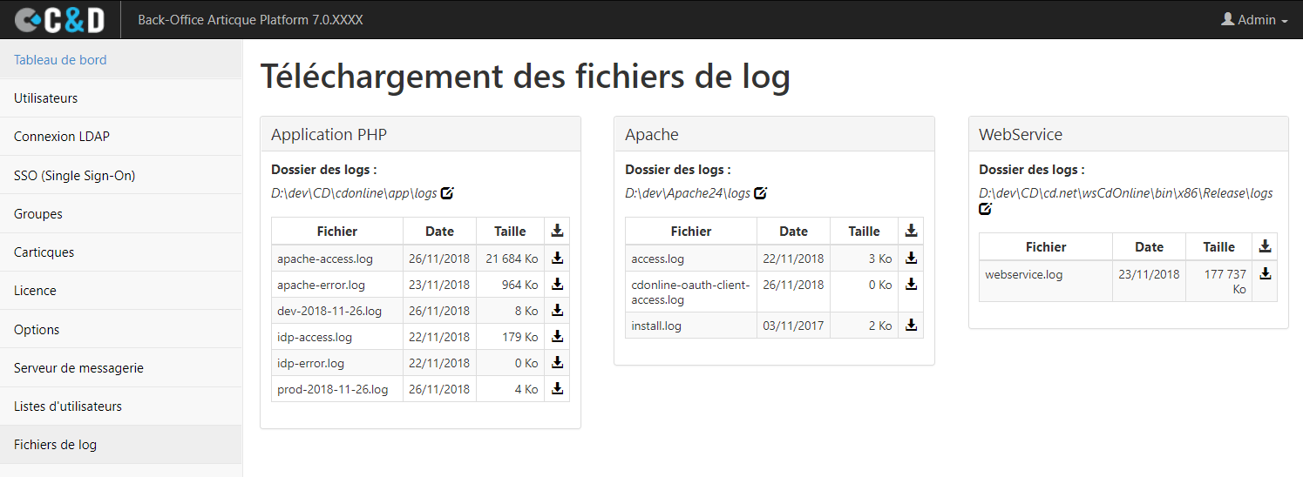Viewport: 1303px width, 477px height.
Task: Download the install.log file
Action: point(911,326)
